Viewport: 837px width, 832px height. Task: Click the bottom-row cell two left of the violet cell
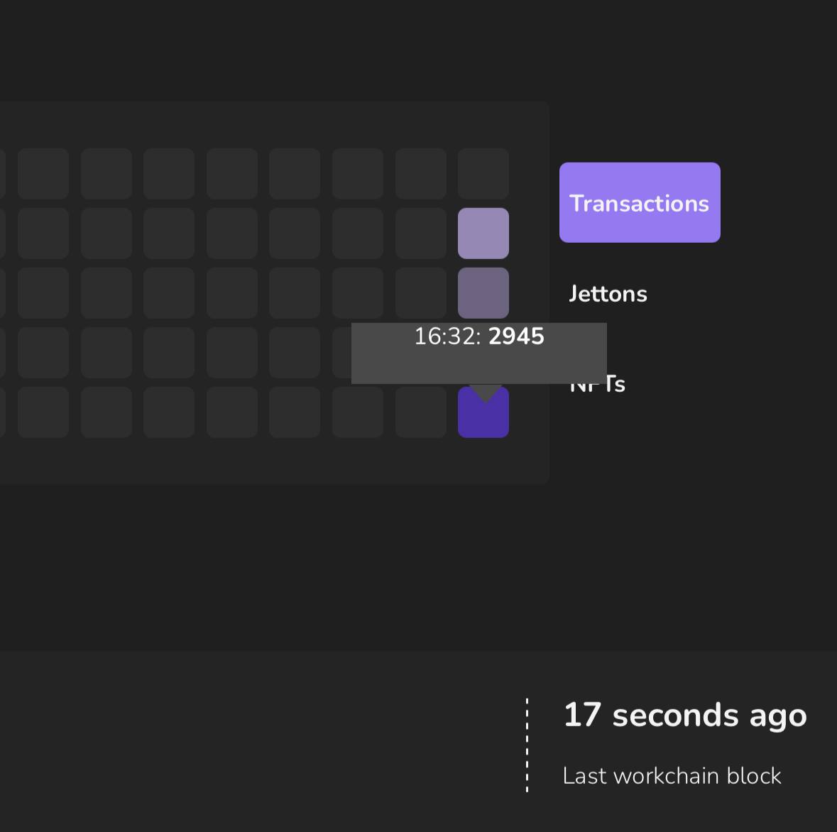pos(358,412)
